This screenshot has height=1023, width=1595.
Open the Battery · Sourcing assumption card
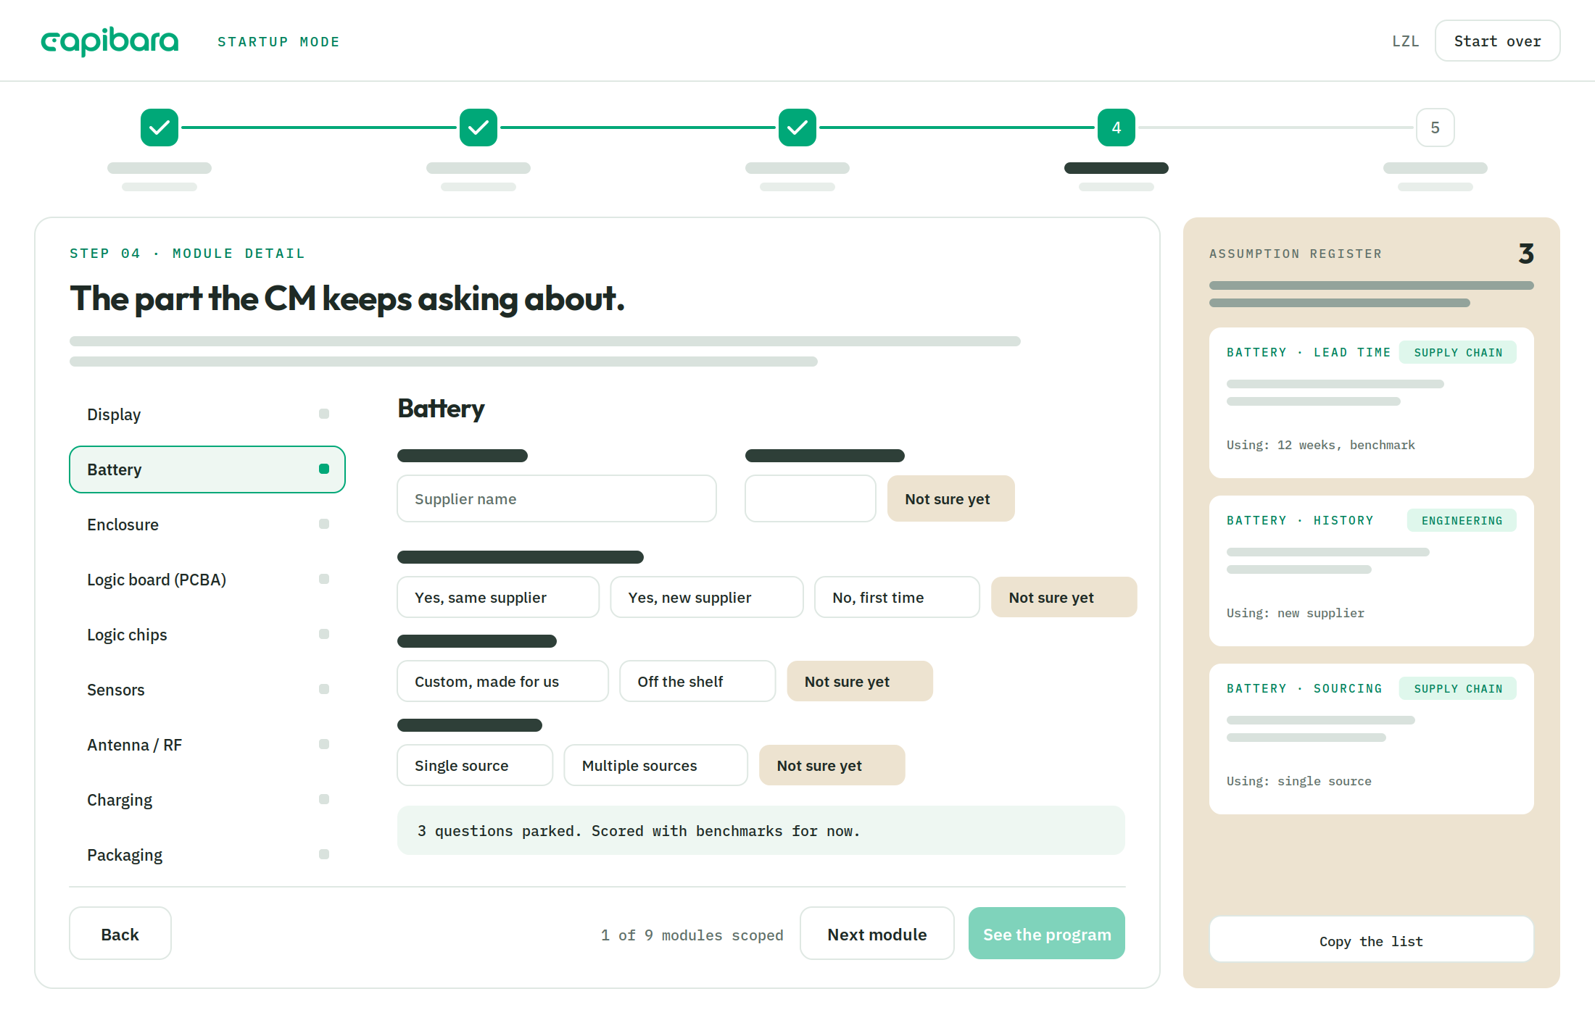1372,738
